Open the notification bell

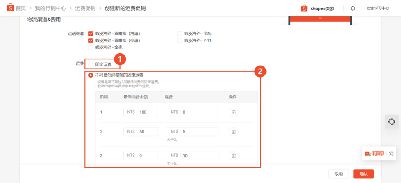click(353, 9)
